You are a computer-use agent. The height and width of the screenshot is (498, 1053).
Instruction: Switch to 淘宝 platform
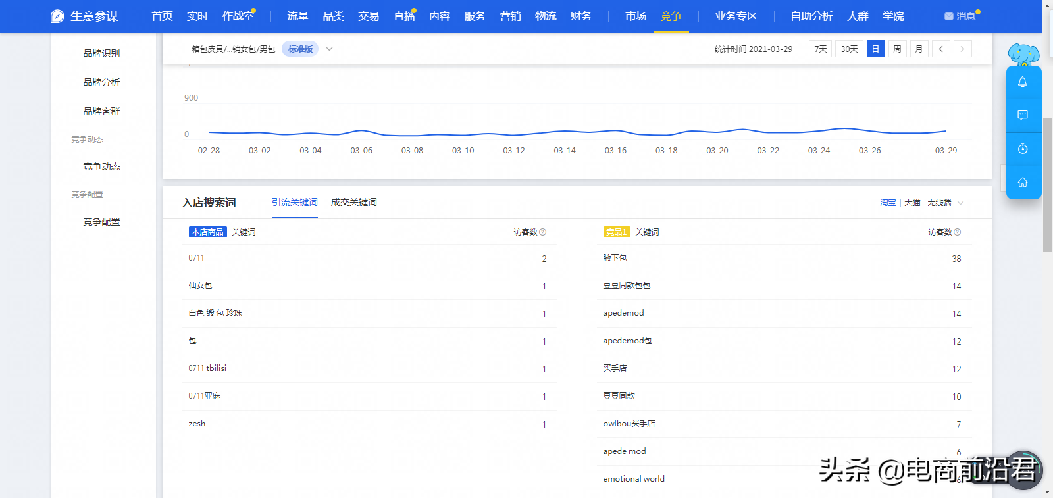(888, 203)
